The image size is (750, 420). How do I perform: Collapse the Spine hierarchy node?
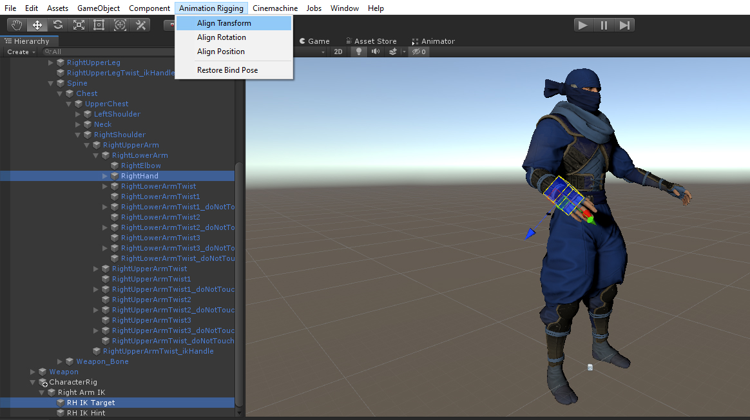[52, 83]
